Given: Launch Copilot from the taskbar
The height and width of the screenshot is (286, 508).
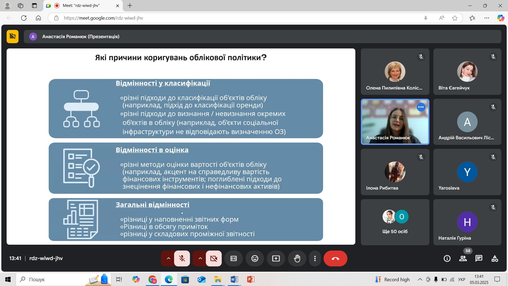Looking at the screenshot, I should click(136, 279).
